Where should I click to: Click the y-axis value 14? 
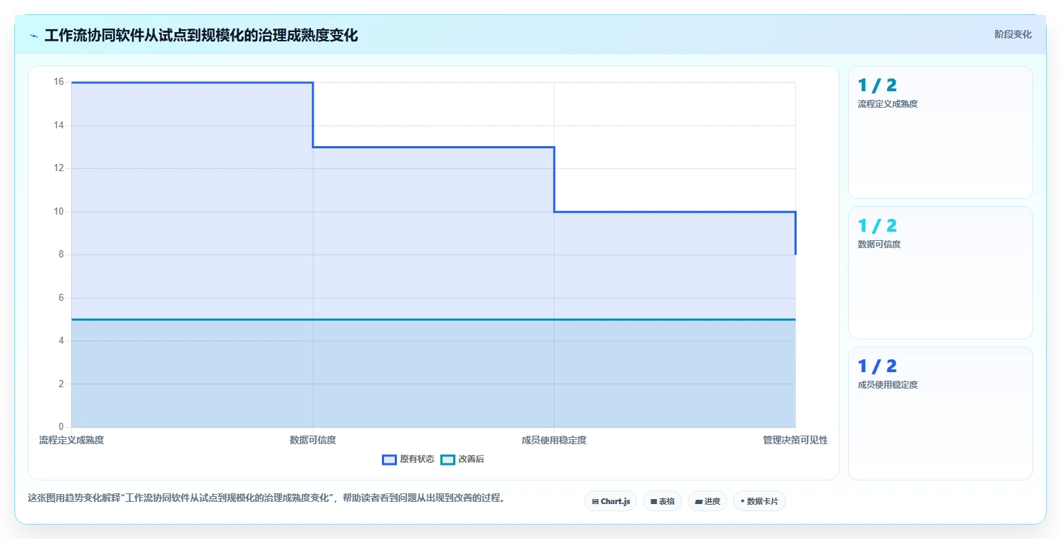(x=58, y=125)
